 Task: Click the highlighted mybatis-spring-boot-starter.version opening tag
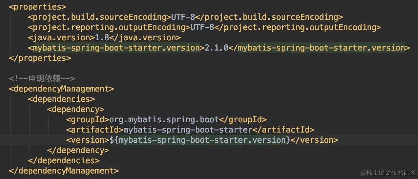116,48
